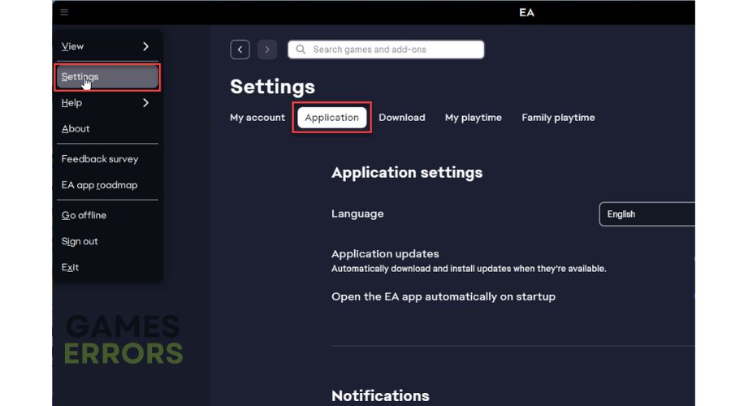This screenshot has width=731, height=406.
Task: Open the Family playtime tab
Action: point(558,118)
